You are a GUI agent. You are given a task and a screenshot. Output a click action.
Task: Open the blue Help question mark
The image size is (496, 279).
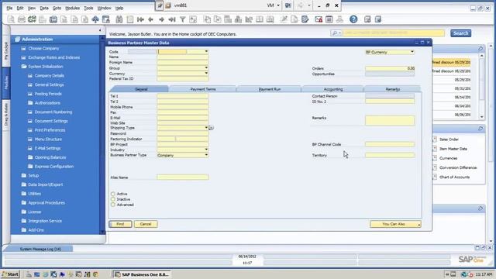coord(353,19)
